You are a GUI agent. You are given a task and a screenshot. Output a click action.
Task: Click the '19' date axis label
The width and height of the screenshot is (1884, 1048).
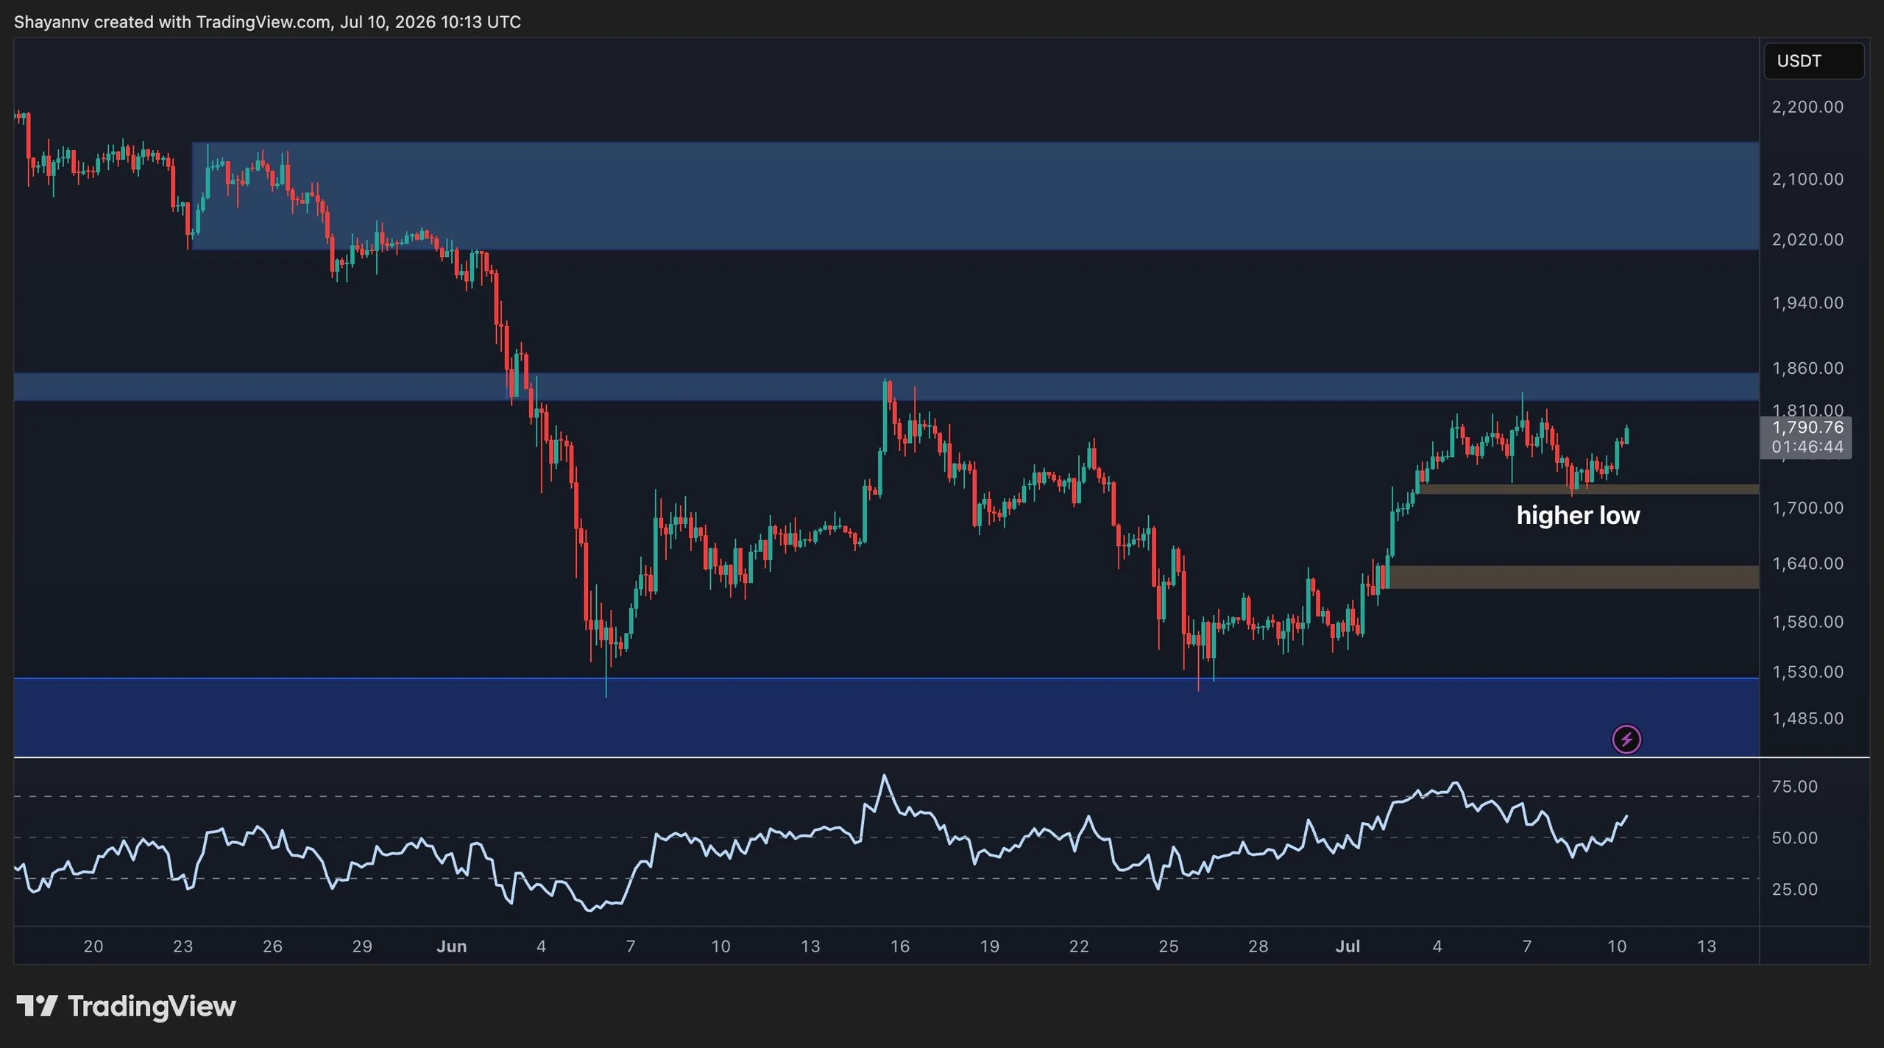(990, 946)
